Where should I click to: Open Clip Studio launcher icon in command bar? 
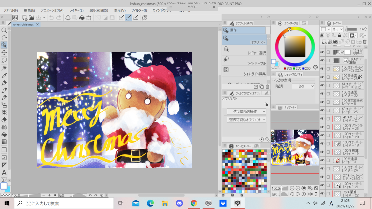point(15,18)
